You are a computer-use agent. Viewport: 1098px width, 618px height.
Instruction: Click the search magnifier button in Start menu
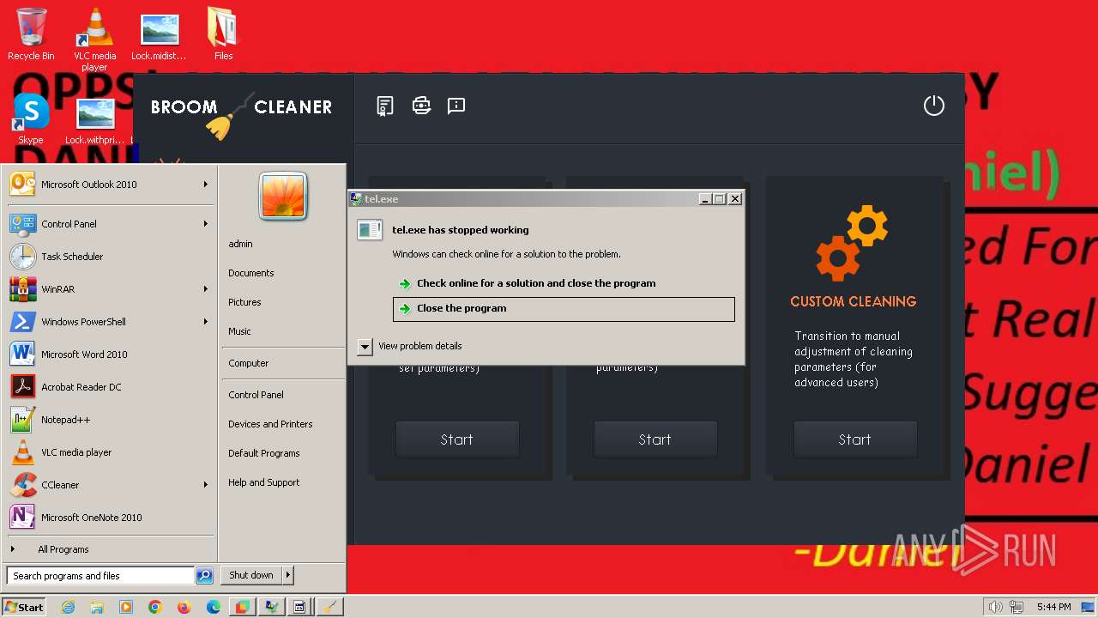204,576
